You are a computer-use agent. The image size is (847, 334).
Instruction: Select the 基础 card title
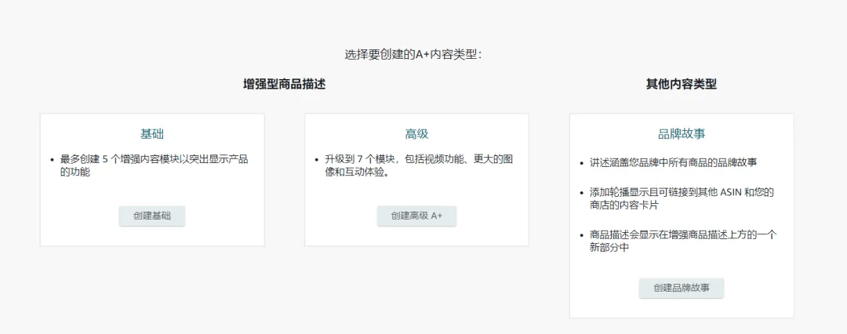click(152, 134)
